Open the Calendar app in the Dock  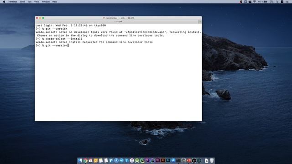click(90, 160)
